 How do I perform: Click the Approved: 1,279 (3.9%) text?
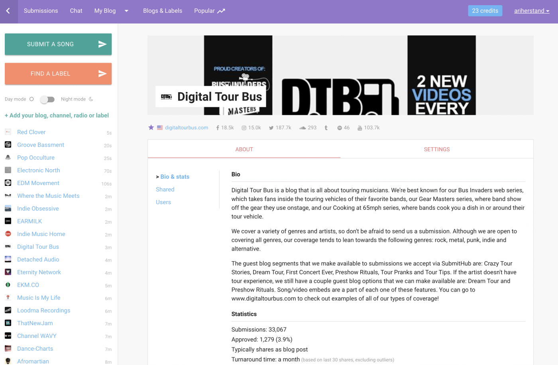click(262, 339)
